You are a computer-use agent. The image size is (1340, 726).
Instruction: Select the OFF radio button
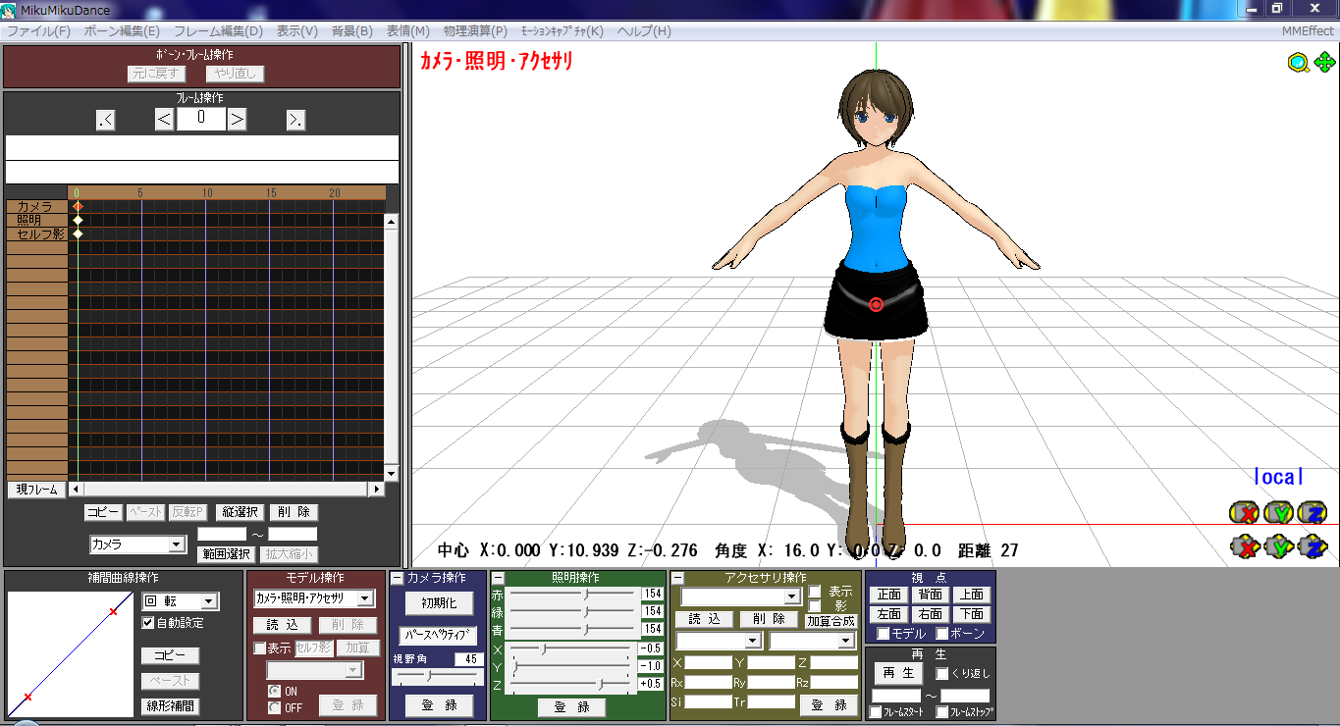coord(275,707)
